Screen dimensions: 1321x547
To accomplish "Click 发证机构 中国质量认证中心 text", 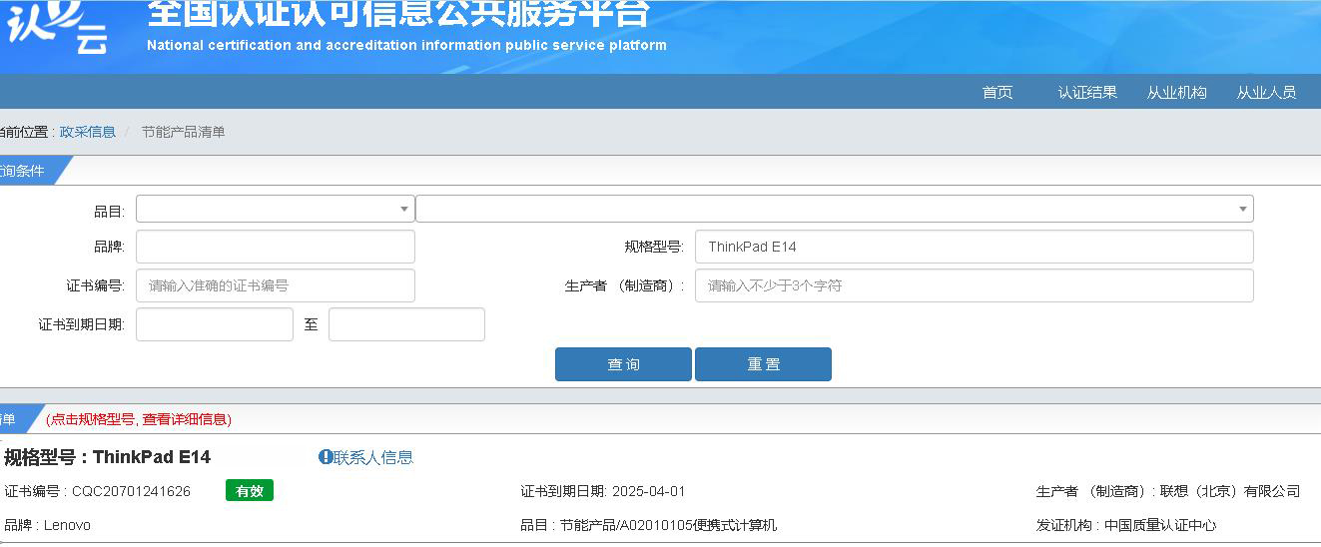I will point(1126,525).
